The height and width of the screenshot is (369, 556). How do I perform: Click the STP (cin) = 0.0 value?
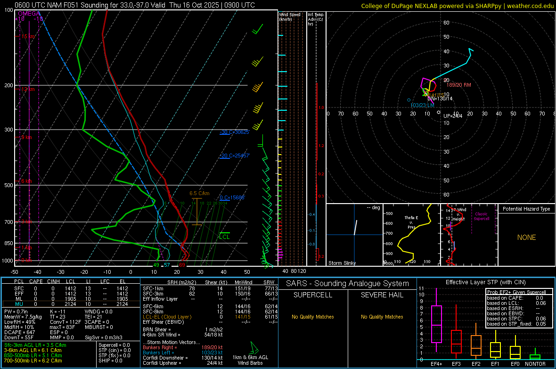click(x=114, y=350)
